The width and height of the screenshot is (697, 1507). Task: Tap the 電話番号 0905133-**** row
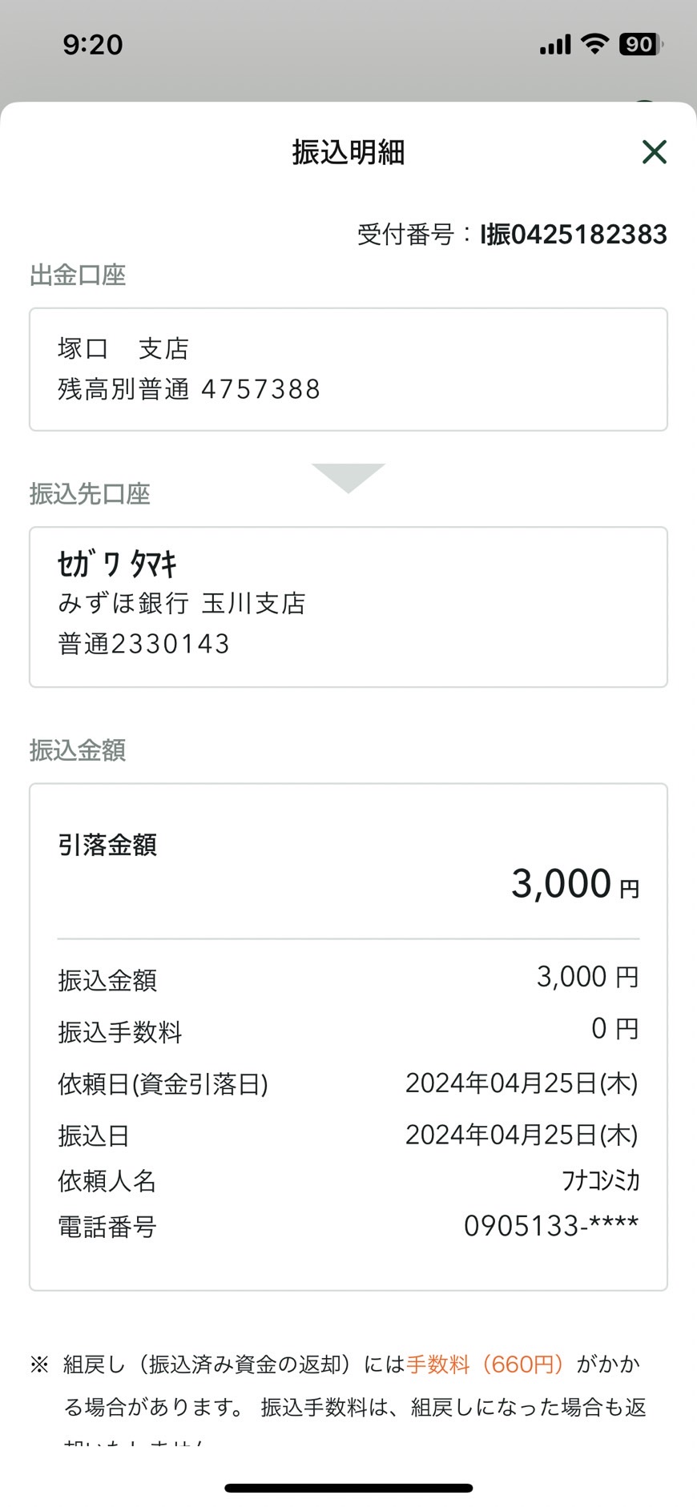[x=348, y=1226]
